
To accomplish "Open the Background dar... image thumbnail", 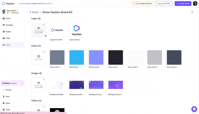I will coord(77,85).
